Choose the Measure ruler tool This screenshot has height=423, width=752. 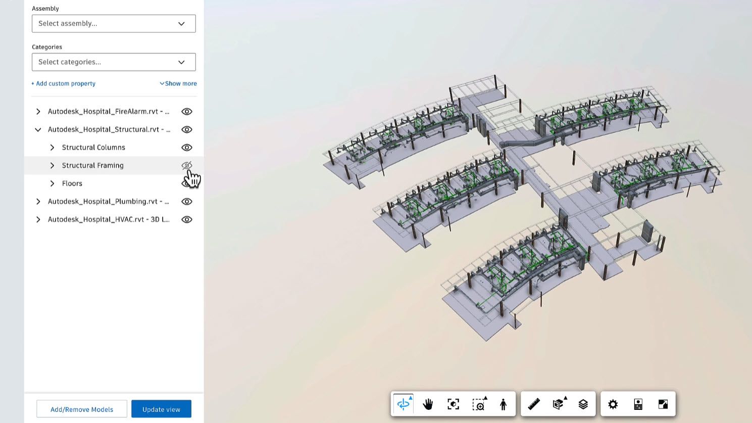pyautogui.click(x=534, y=404)
